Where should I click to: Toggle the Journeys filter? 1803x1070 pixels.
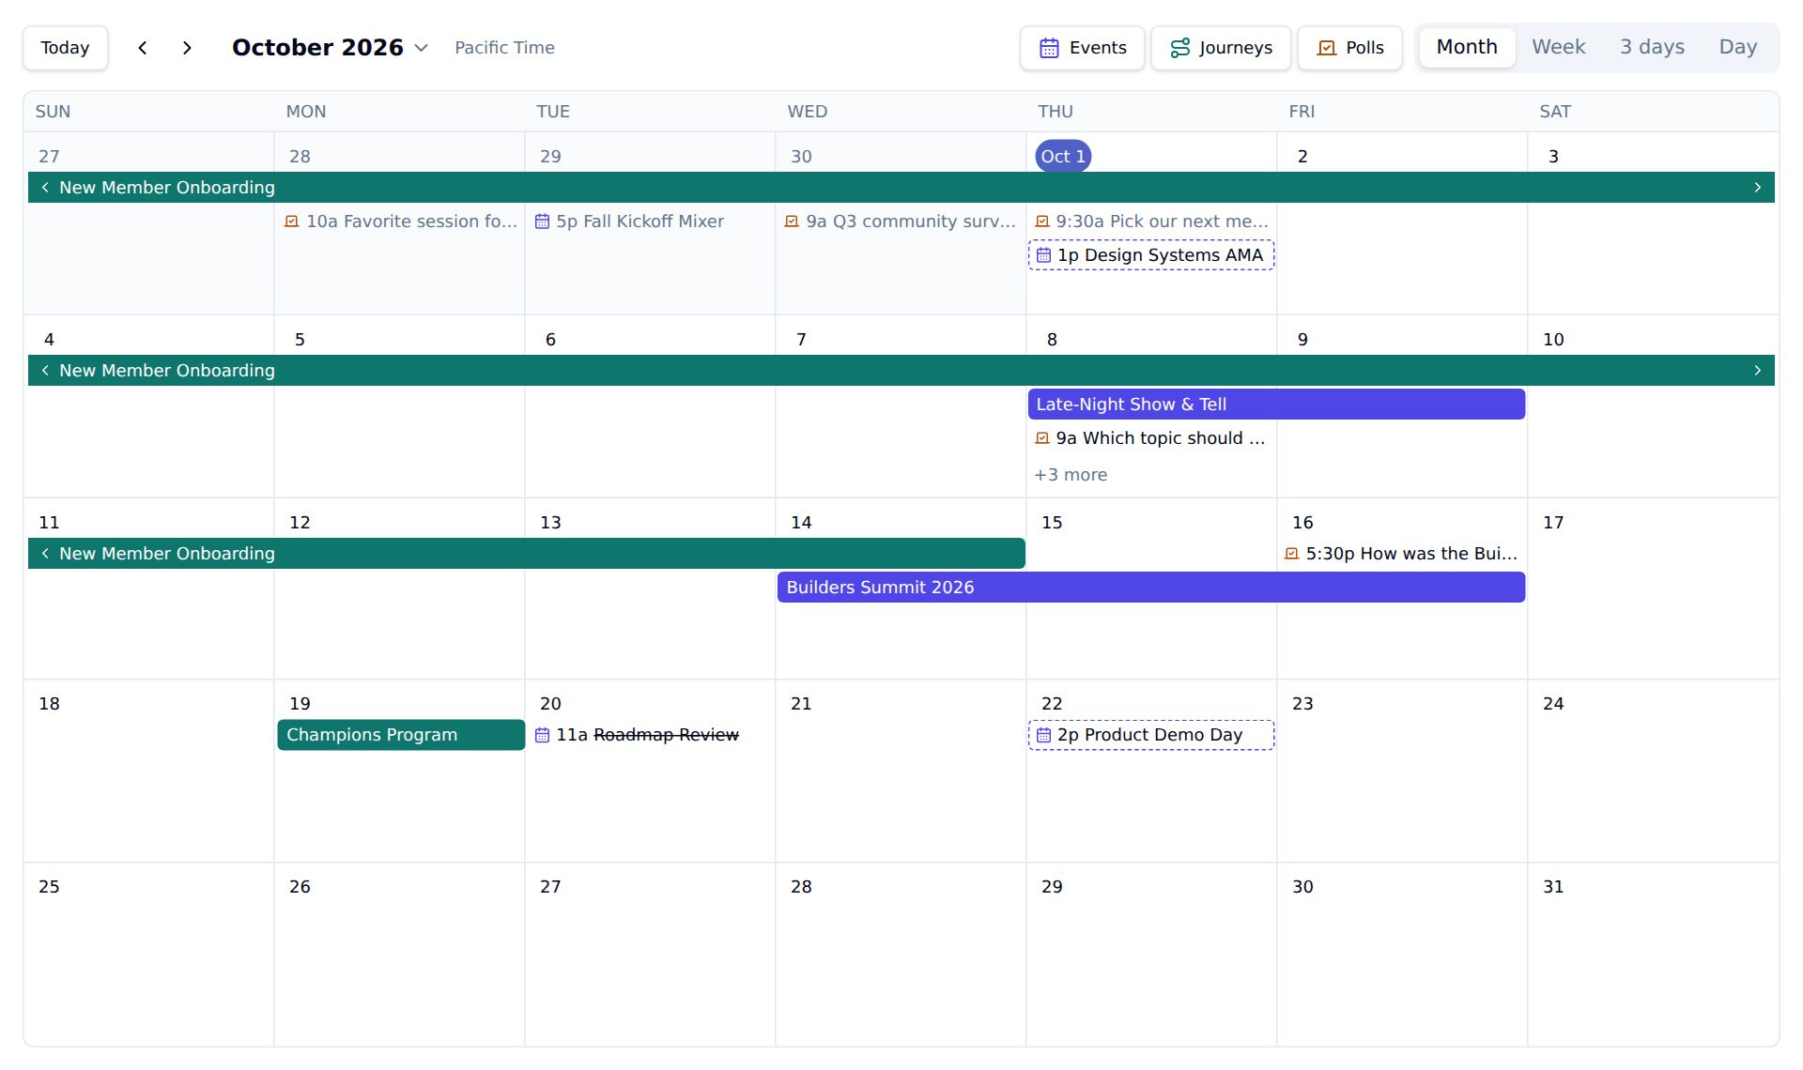pyautogui.click(x=1221, y=48)
